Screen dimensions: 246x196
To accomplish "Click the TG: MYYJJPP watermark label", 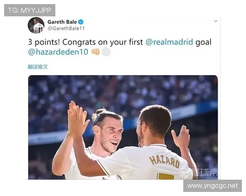I will tap(30, 10).
